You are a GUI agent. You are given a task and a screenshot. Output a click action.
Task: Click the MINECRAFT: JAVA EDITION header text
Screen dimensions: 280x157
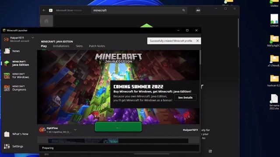coord(57,41)
